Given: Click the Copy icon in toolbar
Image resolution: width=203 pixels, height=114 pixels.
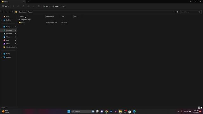Looking at the screenshot, I should pyautogui.click(x=18, y=6).
